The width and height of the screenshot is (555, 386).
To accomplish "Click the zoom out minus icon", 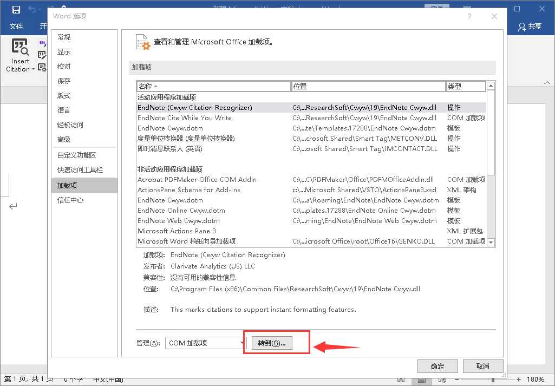I will (x=457, y=380).
